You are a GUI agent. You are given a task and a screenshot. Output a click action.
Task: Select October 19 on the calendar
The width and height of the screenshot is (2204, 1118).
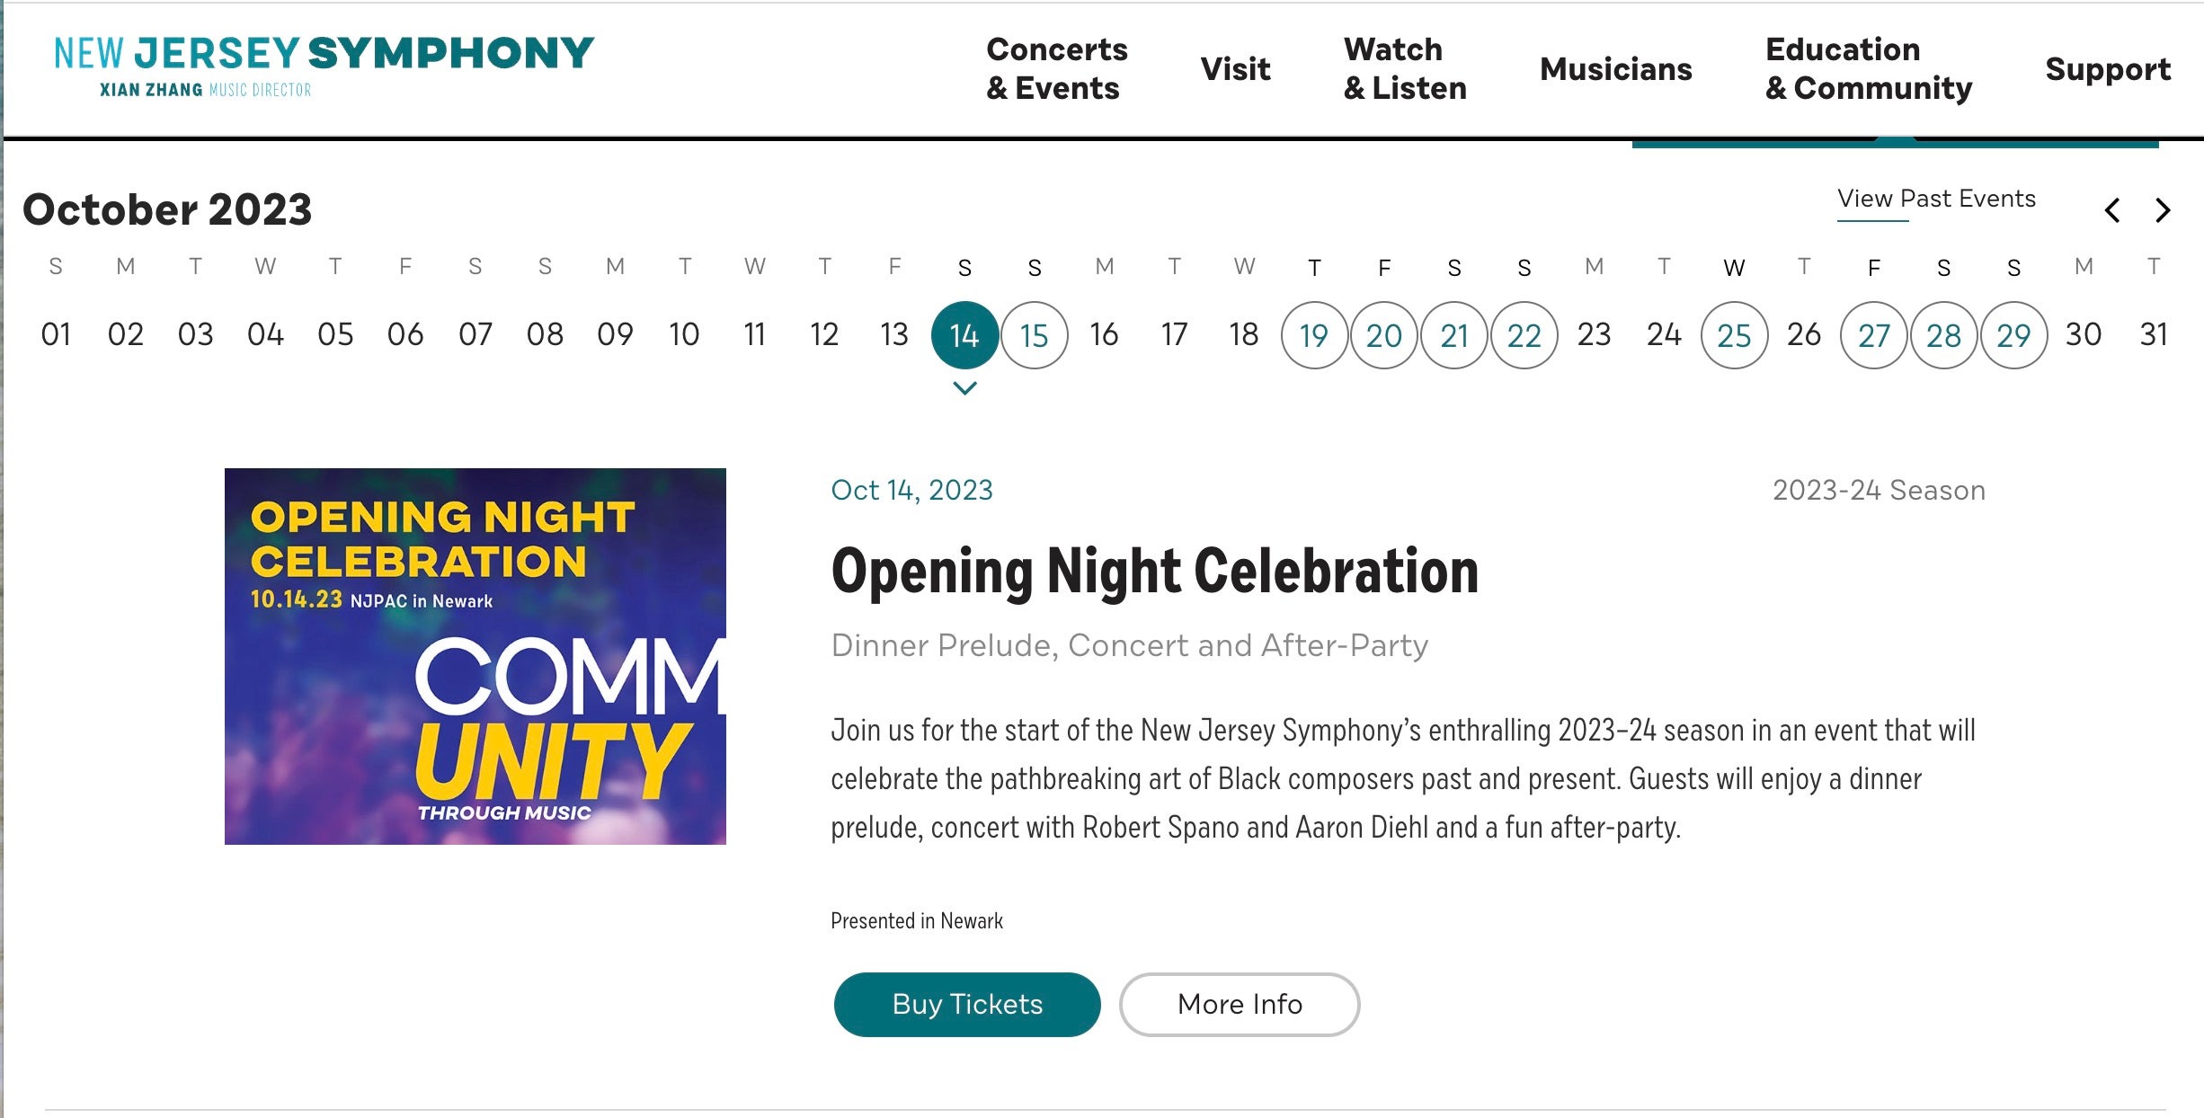1314,335
